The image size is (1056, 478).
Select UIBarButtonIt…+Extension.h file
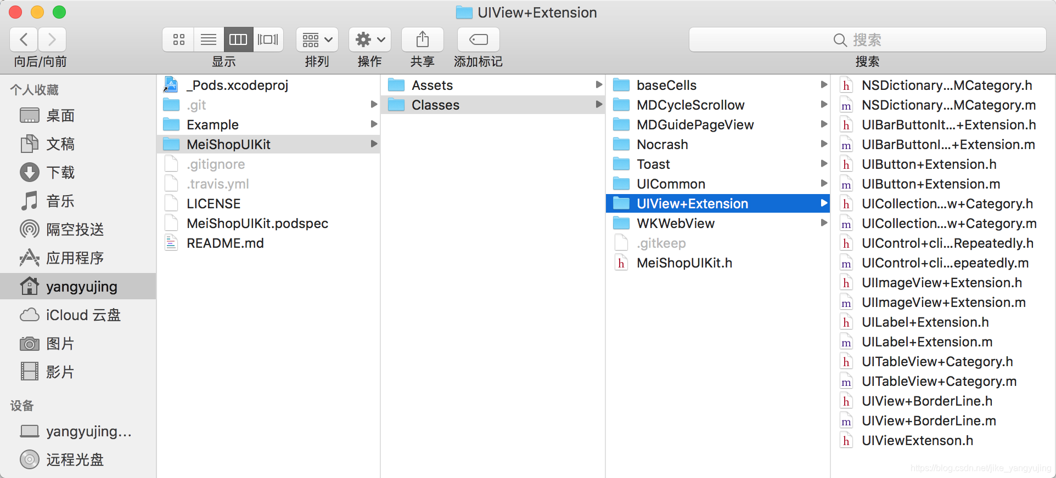coord(943,125)
